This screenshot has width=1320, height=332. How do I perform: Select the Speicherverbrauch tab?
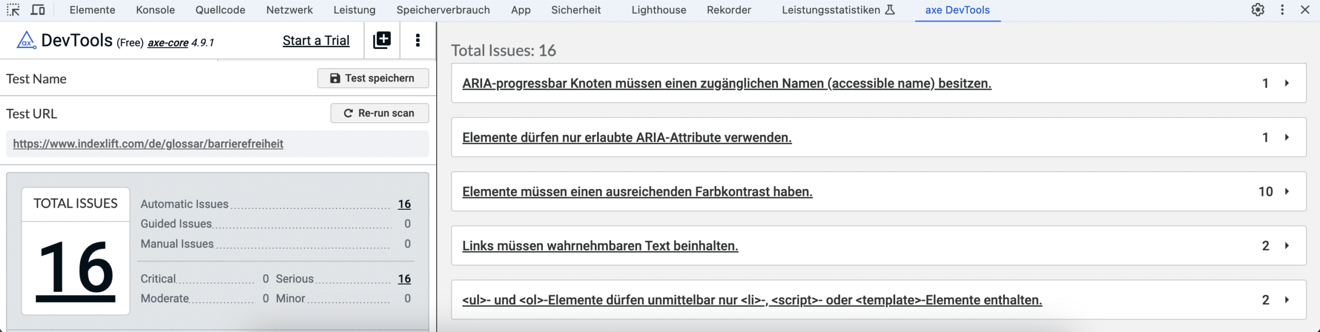pos(443,10)
